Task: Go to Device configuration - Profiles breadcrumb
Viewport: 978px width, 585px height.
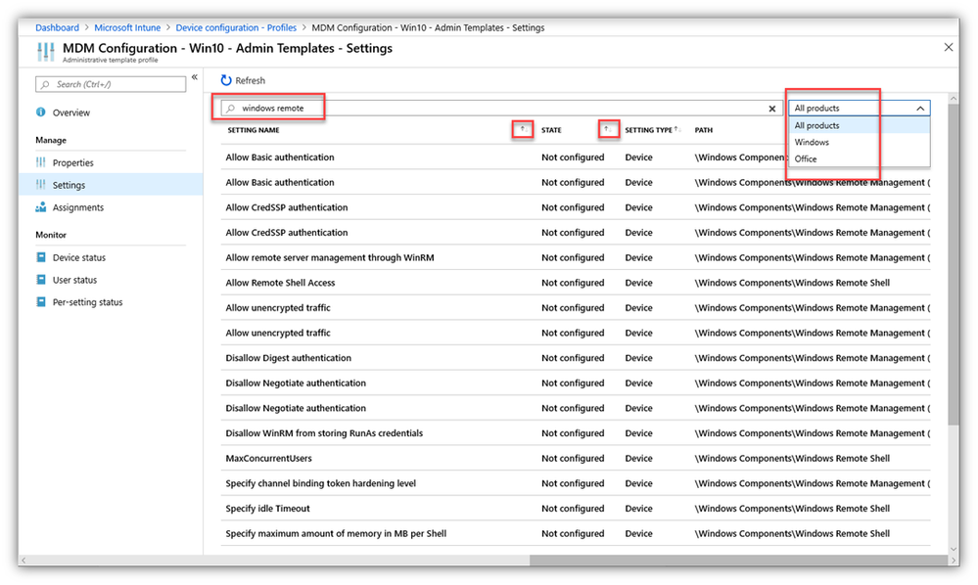Action: (x=236, y=27)
